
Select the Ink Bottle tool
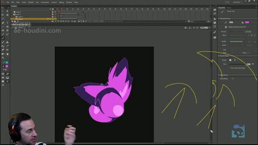3,46
